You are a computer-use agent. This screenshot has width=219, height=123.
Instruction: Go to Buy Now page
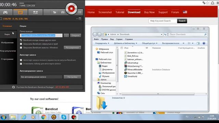pos(149,12)
